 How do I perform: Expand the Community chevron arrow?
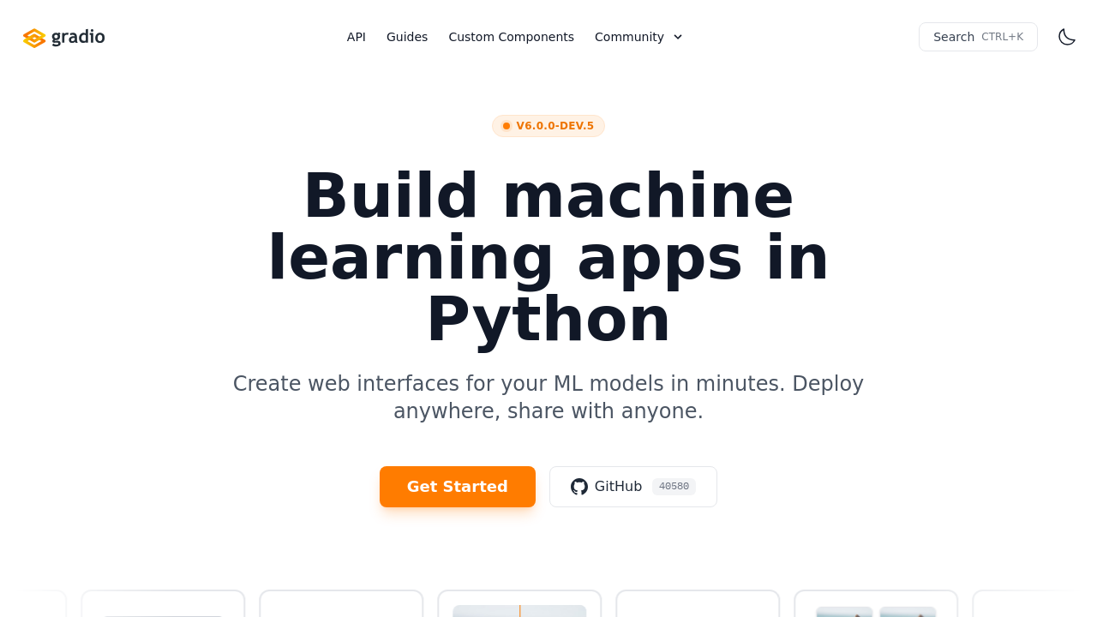coord(678,37)
